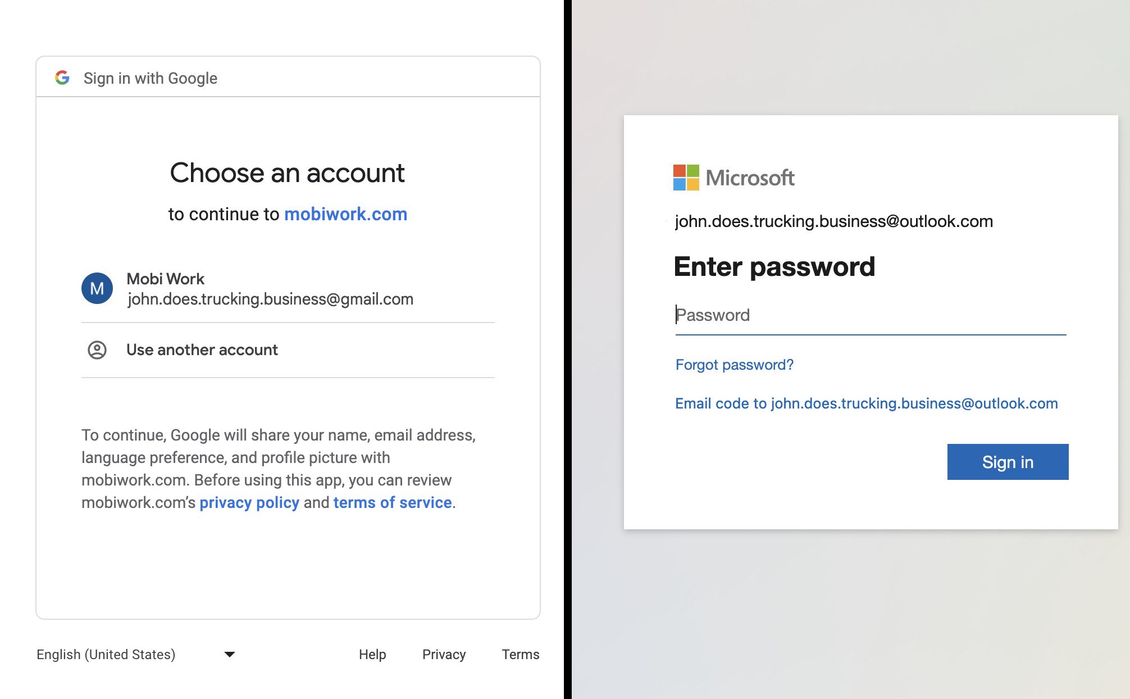Viewport: 1130px width, 699px height.
Task: Open the Privacy footer link
Action: tap(444, 655)
